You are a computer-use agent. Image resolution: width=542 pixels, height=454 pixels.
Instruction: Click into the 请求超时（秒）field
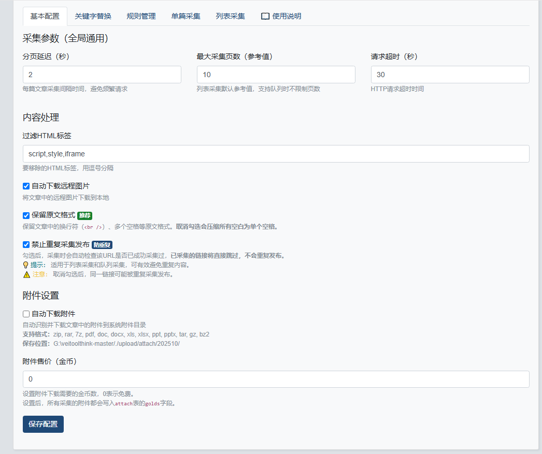450,75
